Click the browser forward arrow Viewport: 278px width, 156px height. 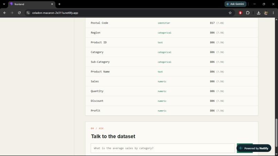(12, 13)
